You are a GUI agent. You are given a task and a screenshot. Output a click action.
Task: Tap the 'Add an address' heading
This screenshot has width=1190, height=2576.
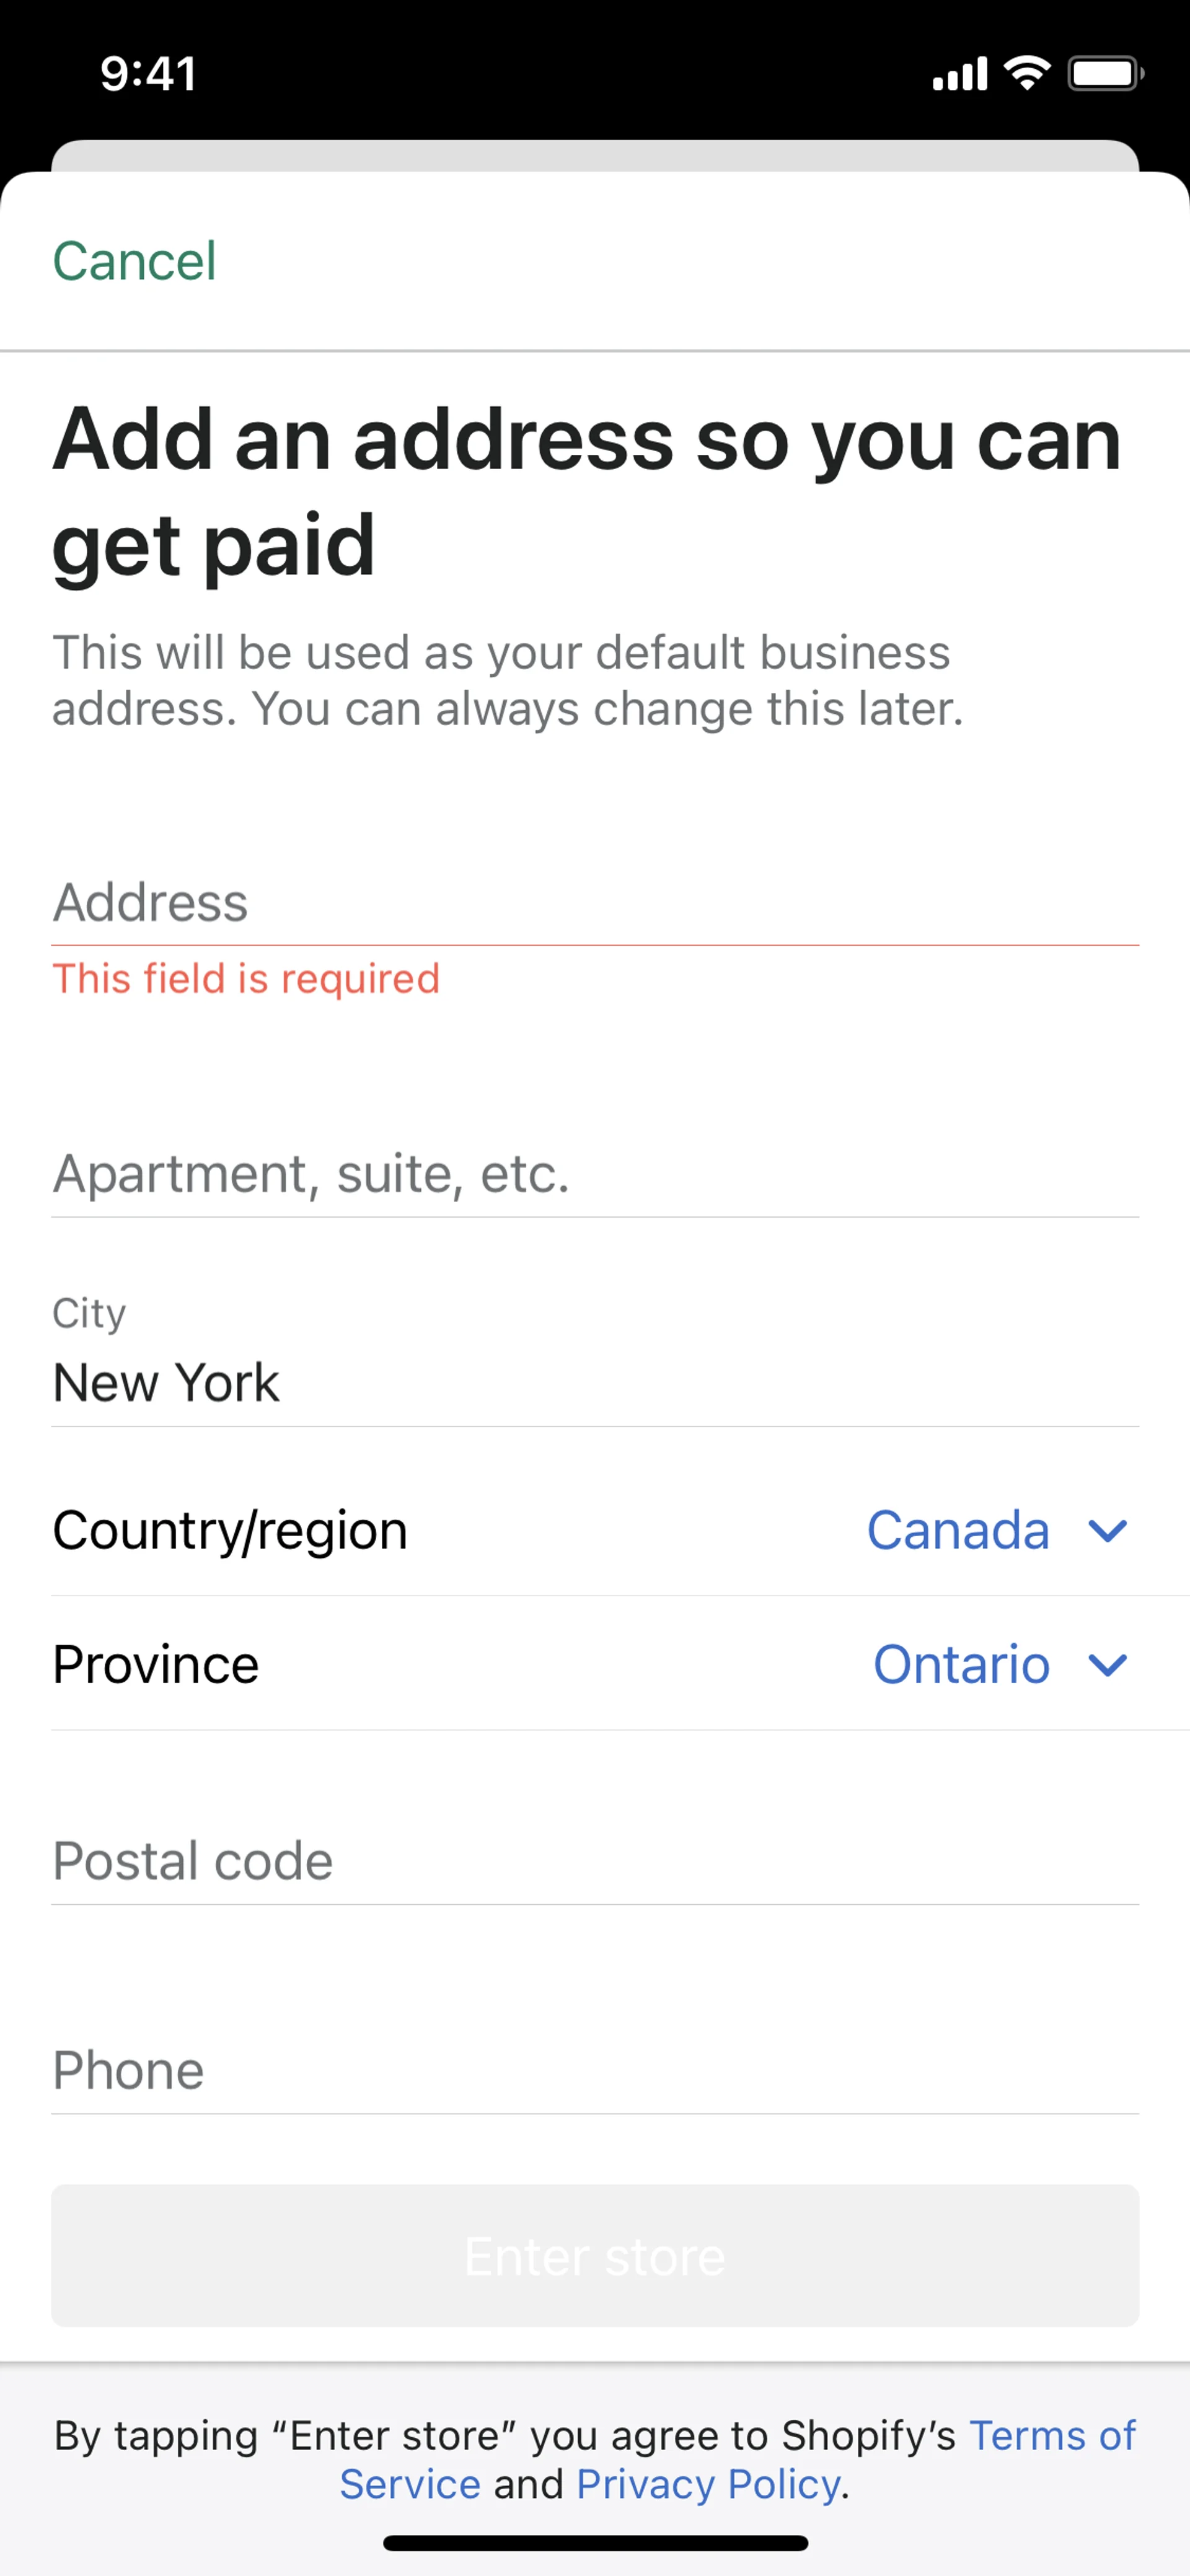coord(586,492)
